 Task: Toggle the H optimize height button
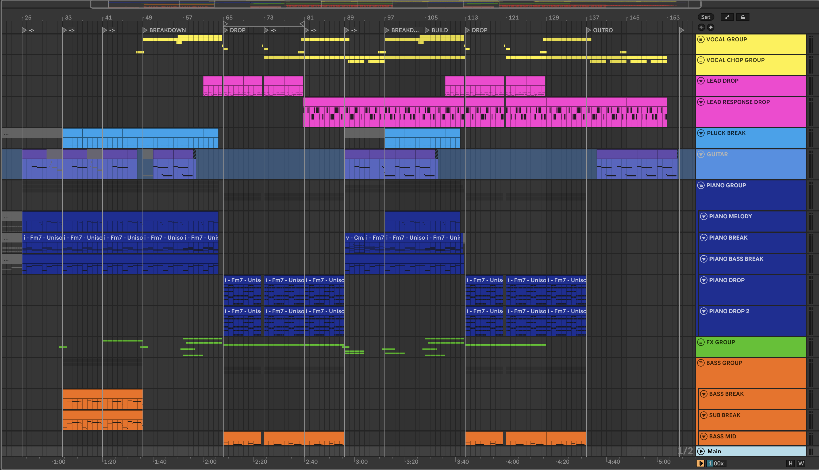pos(790,463)
